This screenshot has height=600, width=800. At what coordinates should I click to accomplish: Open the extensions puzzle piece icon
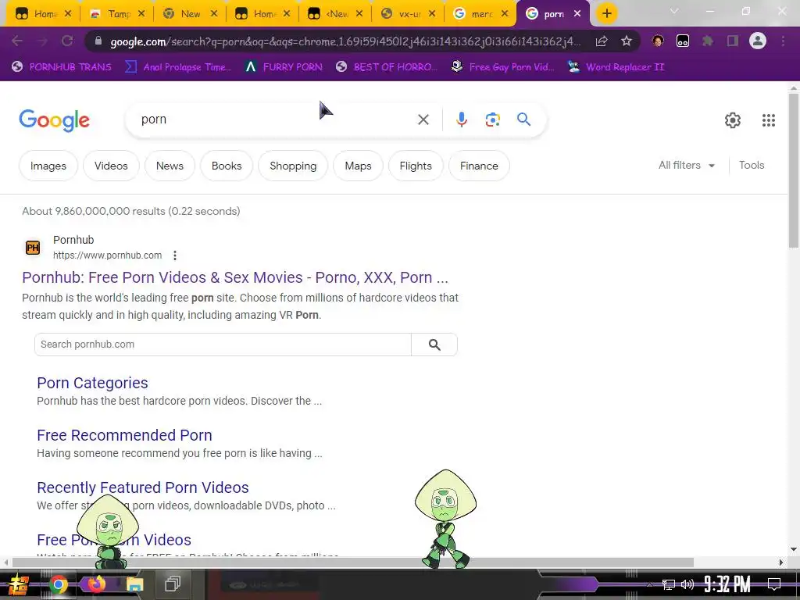(708, 41)
